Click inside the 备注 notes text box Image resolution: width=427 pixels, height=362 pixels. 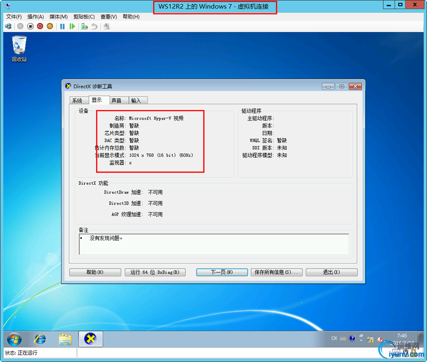pyautogui.click(x=214, y=244)
